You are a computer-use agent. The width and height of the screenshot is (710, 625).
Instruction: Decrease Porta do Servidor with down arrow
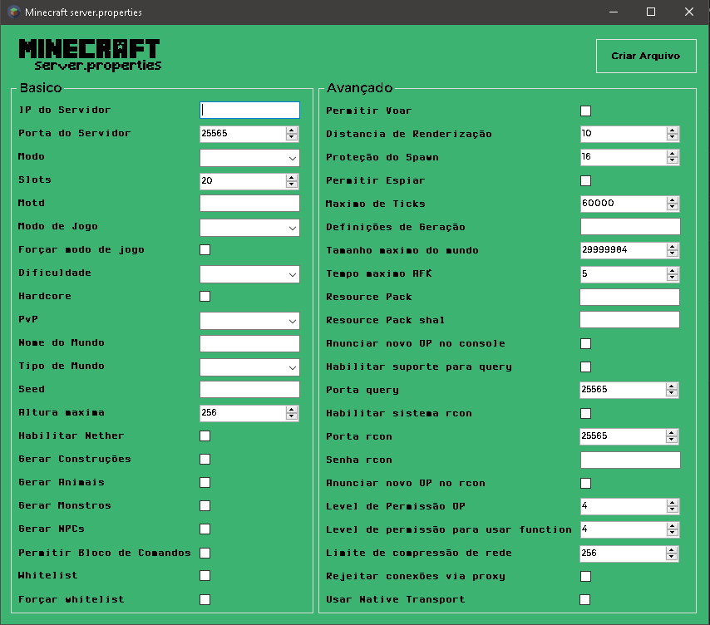[x=293, y=136]
